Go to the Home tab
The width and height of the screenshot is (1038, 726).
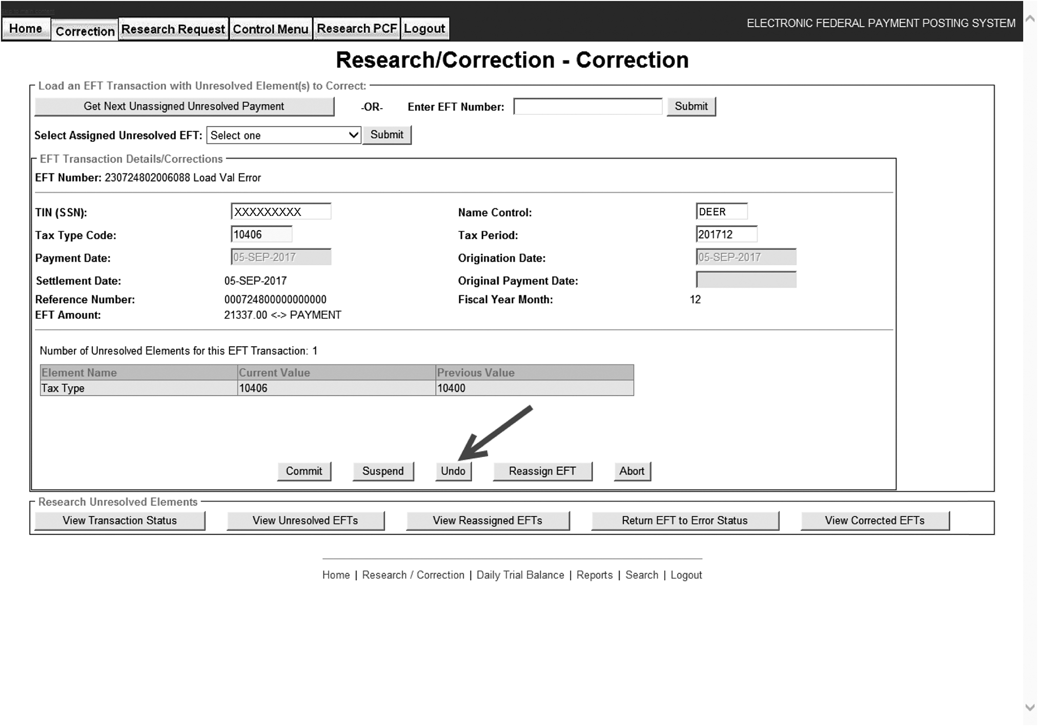pyautogui.click(x=26, y=29)
